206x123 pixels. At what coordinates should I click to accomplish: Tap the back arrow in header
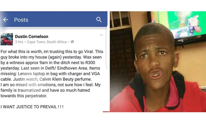[x=6, y=20]
